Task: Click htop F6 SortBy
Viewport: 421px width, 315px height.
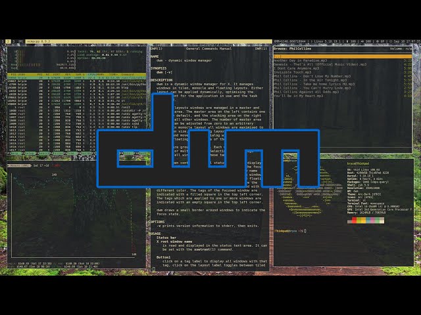Action: [x=86, y=154]
